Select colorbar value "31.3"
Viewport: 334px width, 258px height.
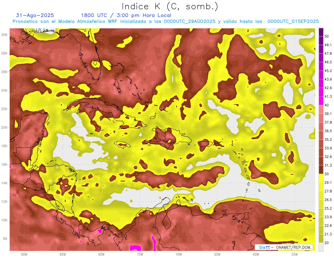pos(328,165)
